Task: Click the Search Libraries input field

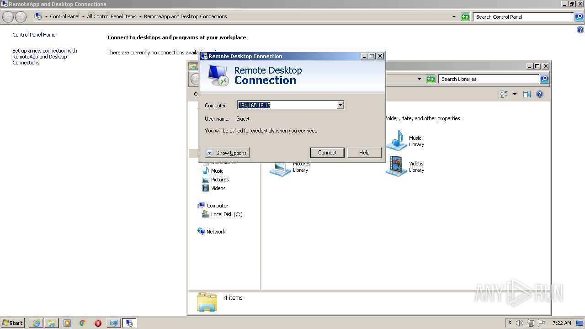Action: coord(489,79)
